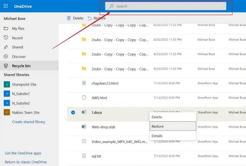Image resolution: width=246 pixels, height=166 pixels.
Task: Open Nakivo Team Site library
Action: pyautogui.click(x=26, y=113)
